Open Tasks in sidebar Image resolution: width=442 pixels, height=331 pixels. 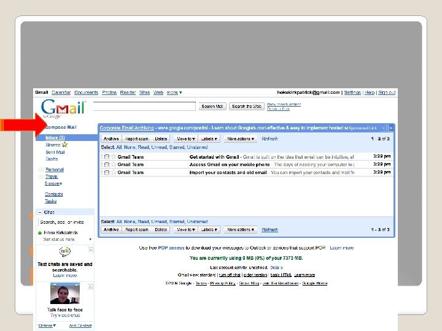[x=51, y=201]
